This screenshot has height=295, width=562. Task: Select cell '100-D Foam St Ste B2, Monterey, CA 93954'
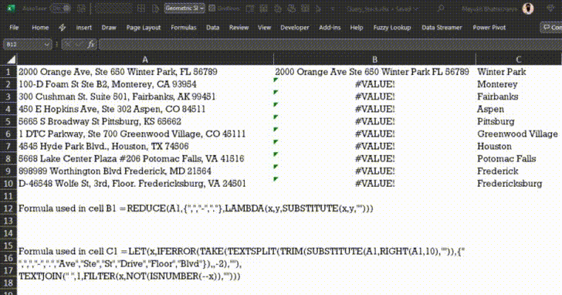(x=145, y=84)
